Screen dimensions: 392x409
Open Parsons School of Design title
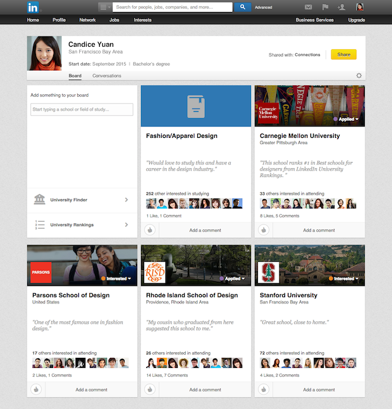[71, 295]
